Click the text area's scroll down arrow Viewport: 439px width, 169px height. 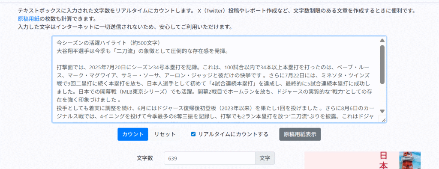pyautogui.click(x=382, y=111)
